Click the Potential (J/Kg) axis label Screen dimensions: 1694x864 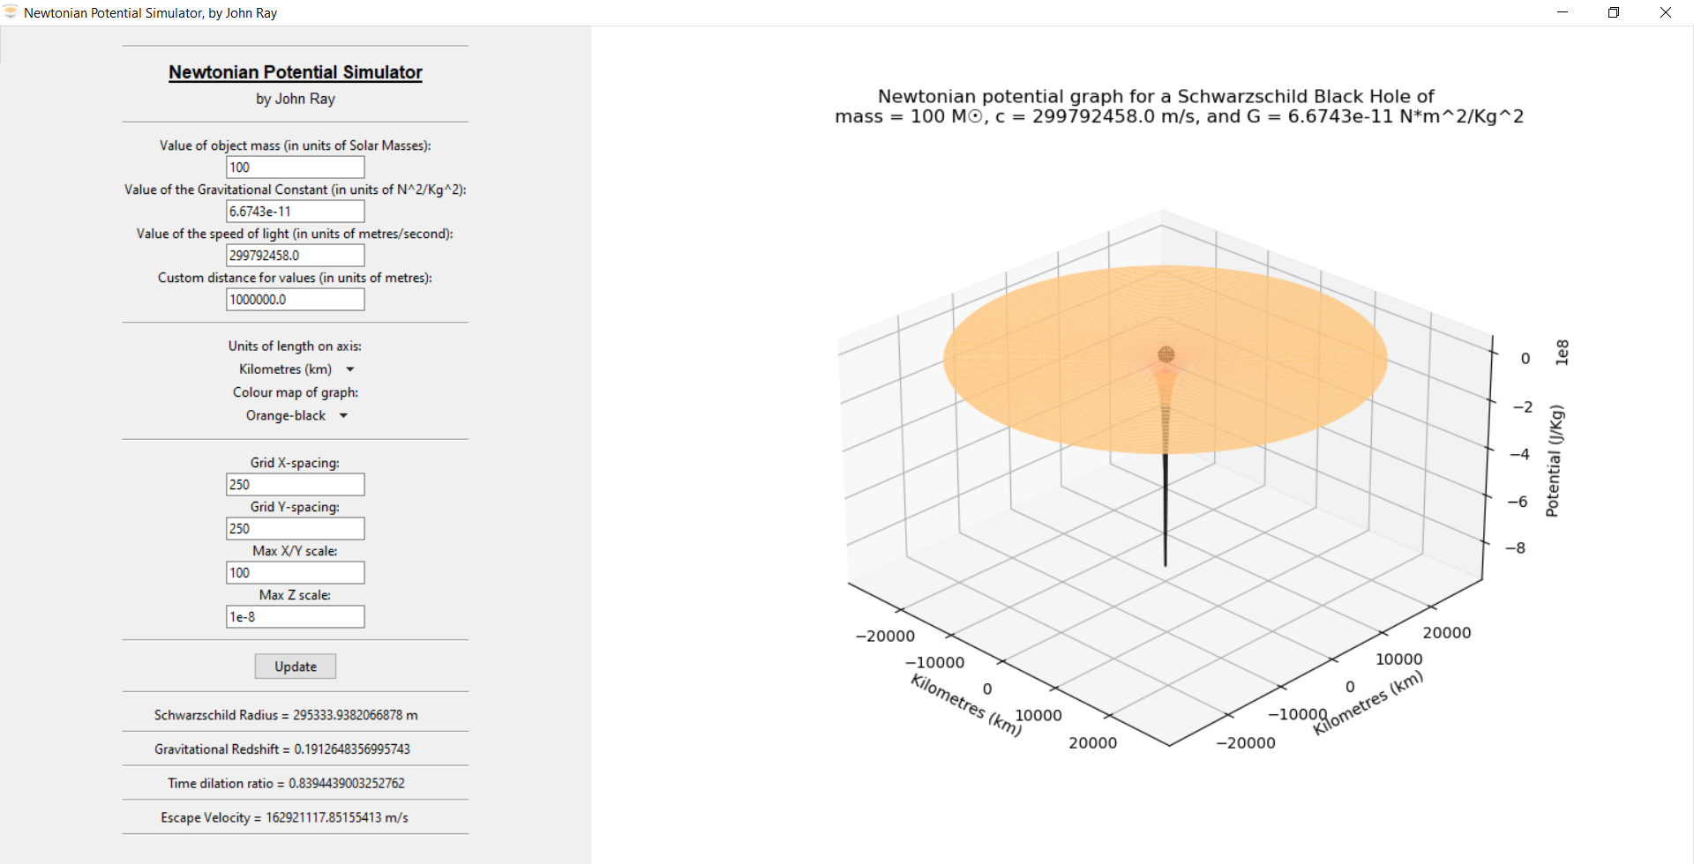click(1553, 461)
